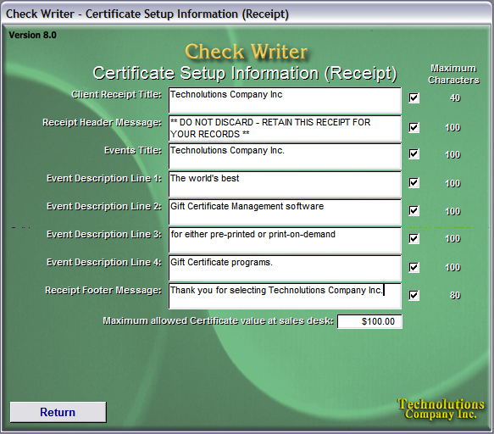The width and height of the screenshot is (494, 434).
Task: Edit Event Description Line 3 field
Action: click(x=285, y=240)
